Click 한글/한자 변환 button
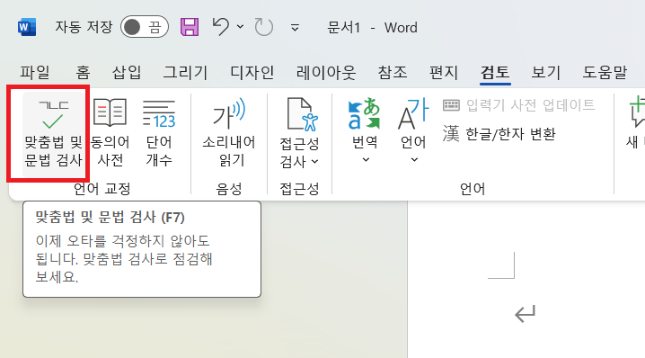The width and height of the screenshot is (645, 358). pos(499,134)
